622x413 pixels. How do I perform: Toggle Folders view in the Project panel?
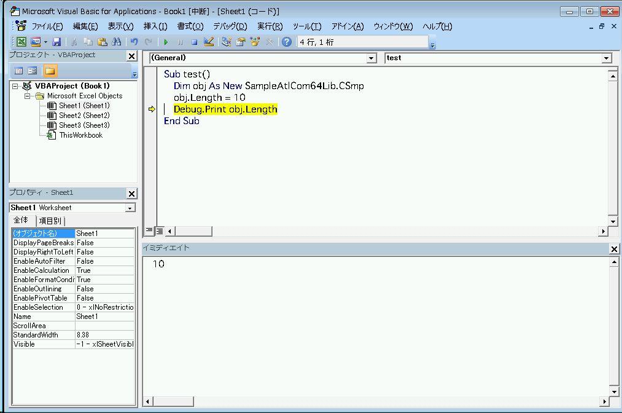50,71
